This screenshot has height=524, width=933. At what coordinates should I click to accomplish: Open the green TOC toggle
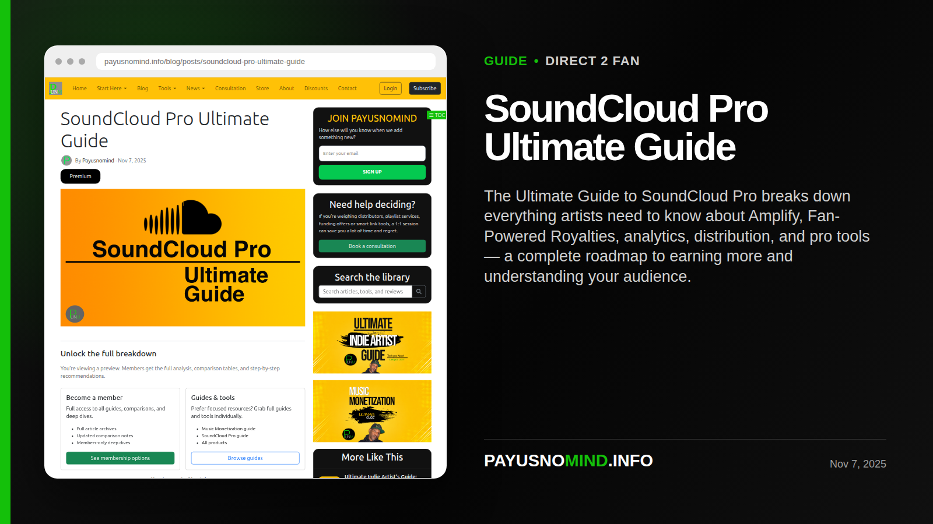tap(437, 115)
